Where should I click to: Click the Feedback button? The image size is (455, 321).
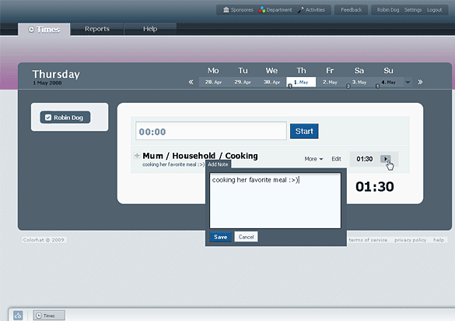tap(351, 10)
